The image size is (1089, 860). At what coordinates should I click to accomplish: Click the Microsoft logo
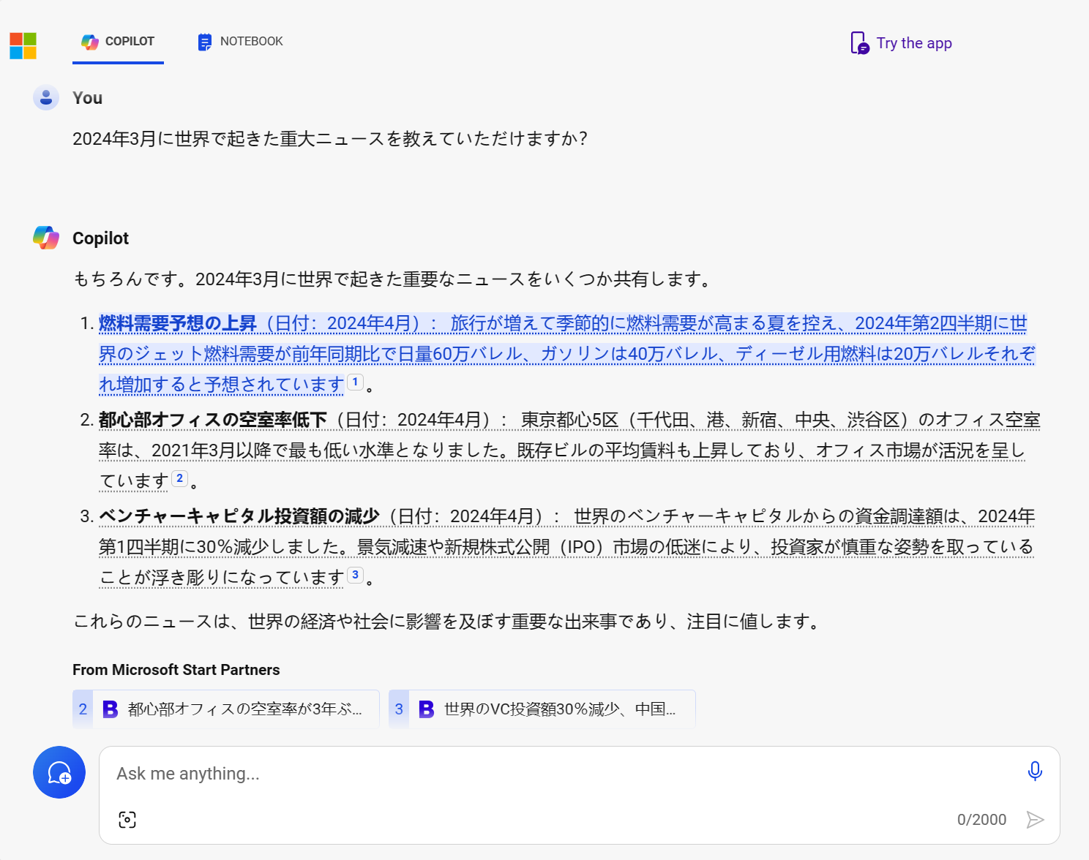pos(23,45)
